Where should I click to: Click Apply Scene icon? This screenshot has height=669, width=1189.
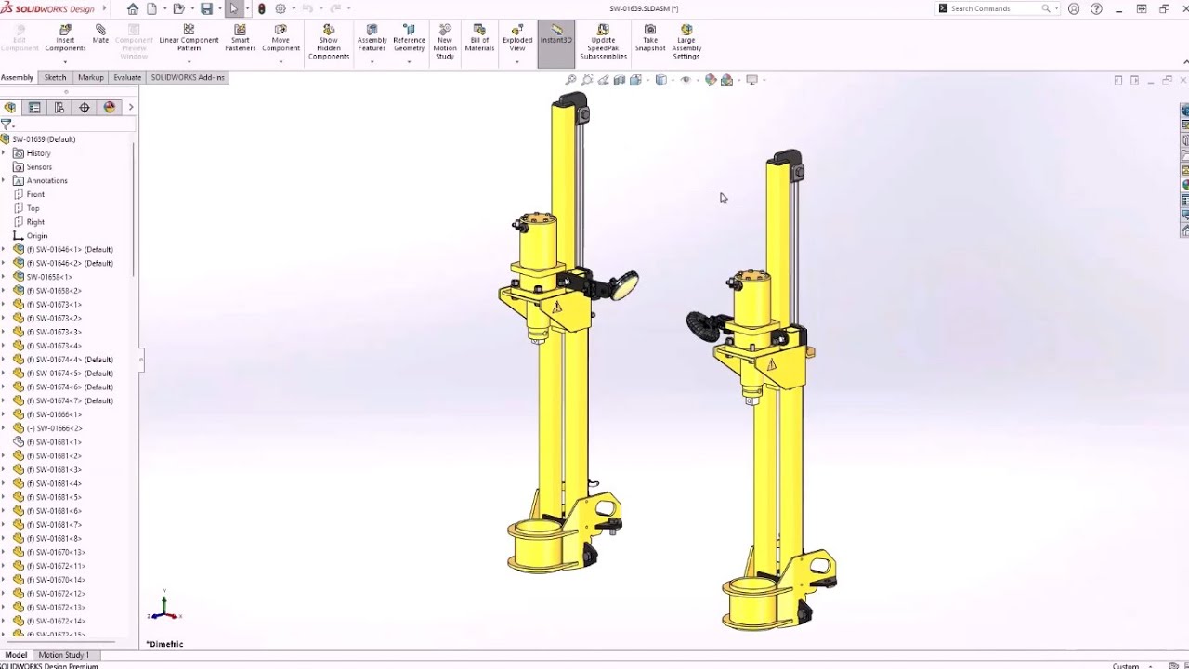[x=726, y=80]
